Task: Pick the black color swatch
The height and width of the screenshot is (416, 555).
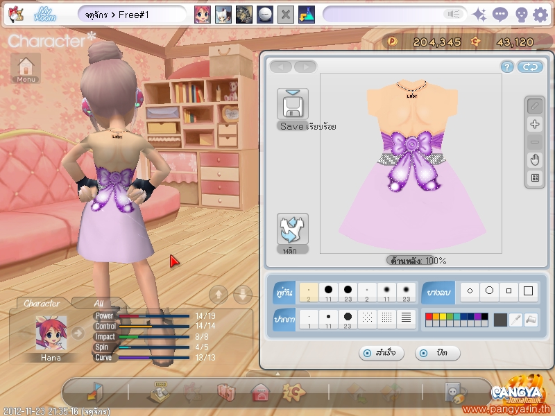Action: [x=484, y=317]
